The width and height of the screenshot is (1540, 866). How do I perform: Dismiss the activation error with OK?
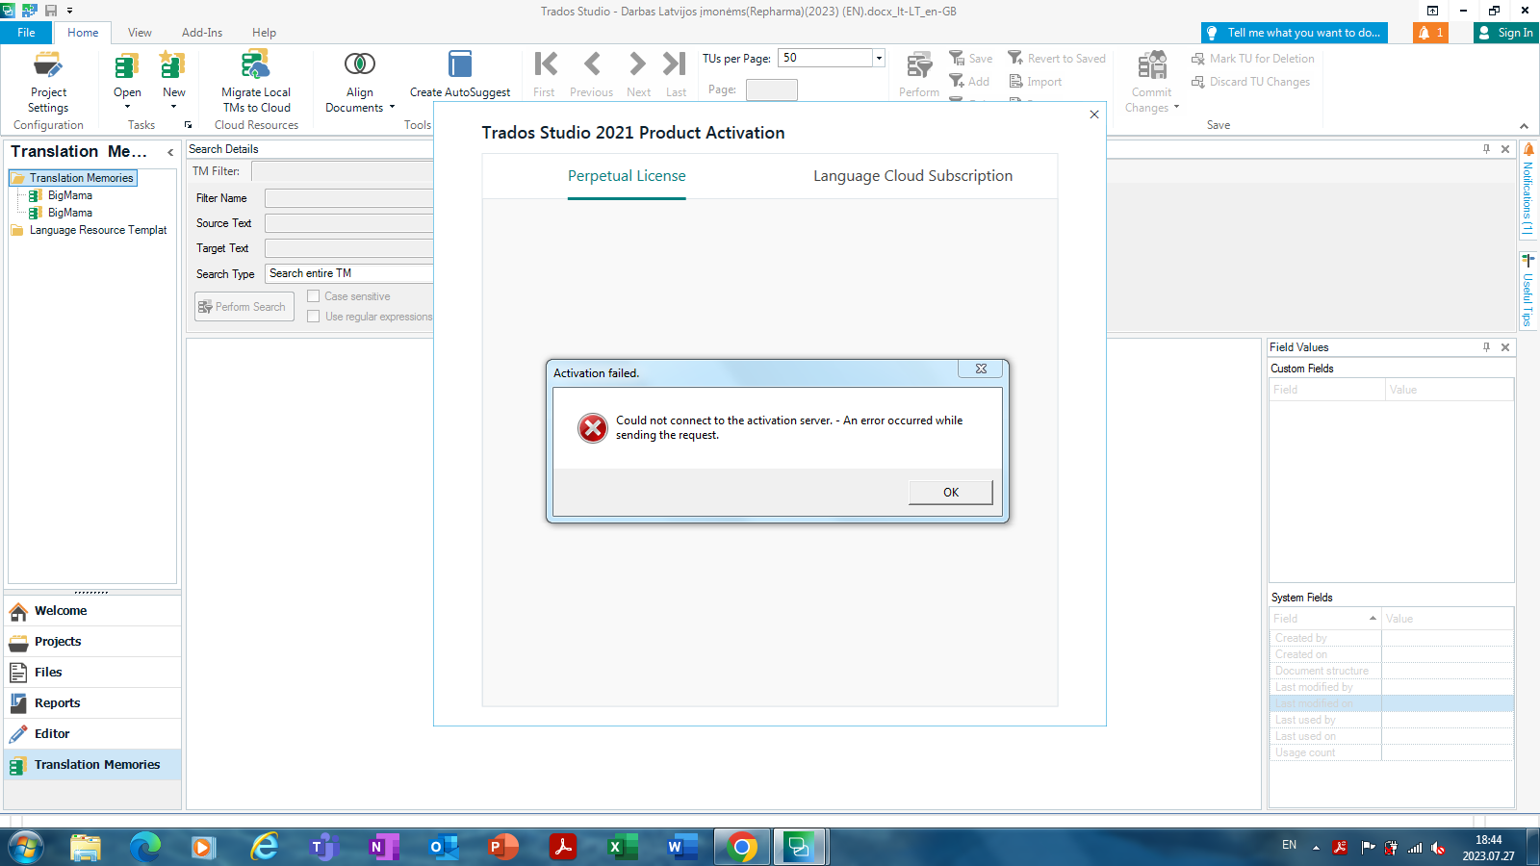(950, 492)
